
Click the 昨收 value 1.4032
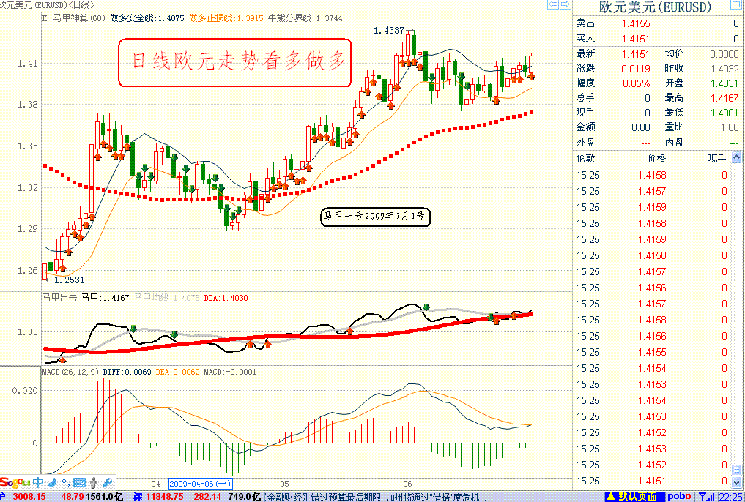click(x=724, y=69)
